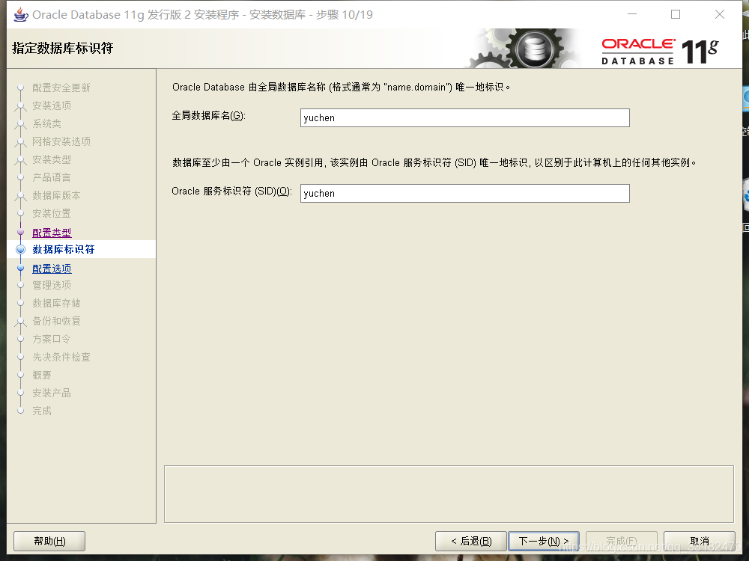Screen dimensions: 749x561
Task: Maximize the Oracle installer window
Action: coord(676,15)
